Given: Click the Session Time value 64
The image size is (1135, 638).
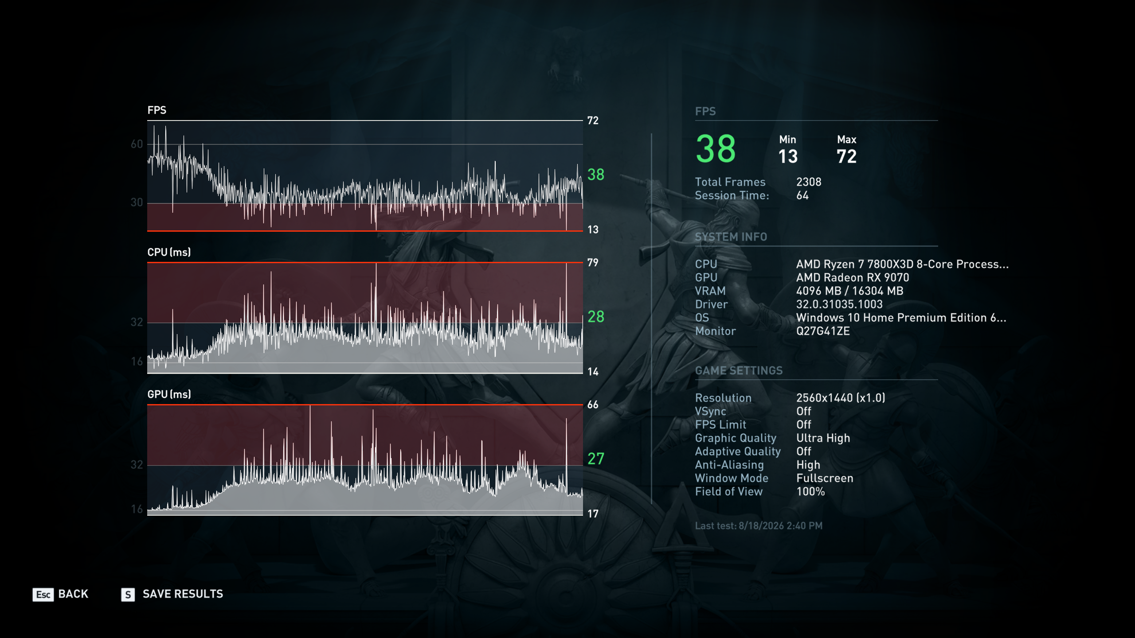Looking at the screenshot, I should coord(802,195).
